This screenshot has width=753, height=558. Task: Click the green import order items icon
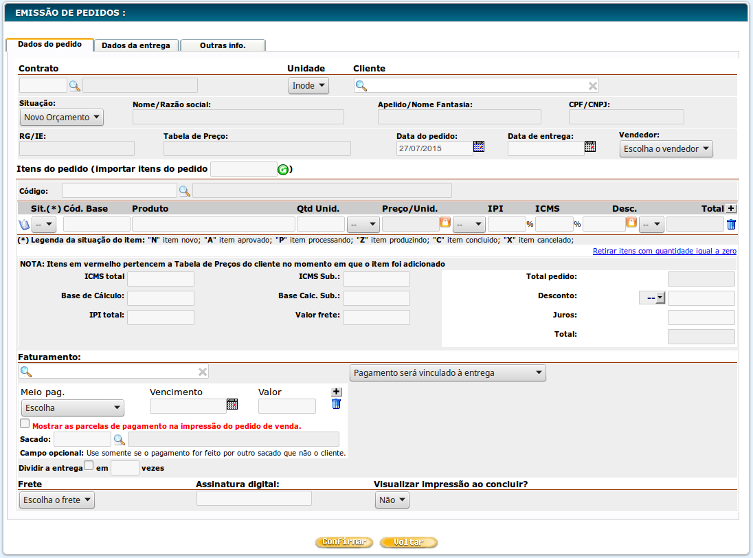coord(283,170)
